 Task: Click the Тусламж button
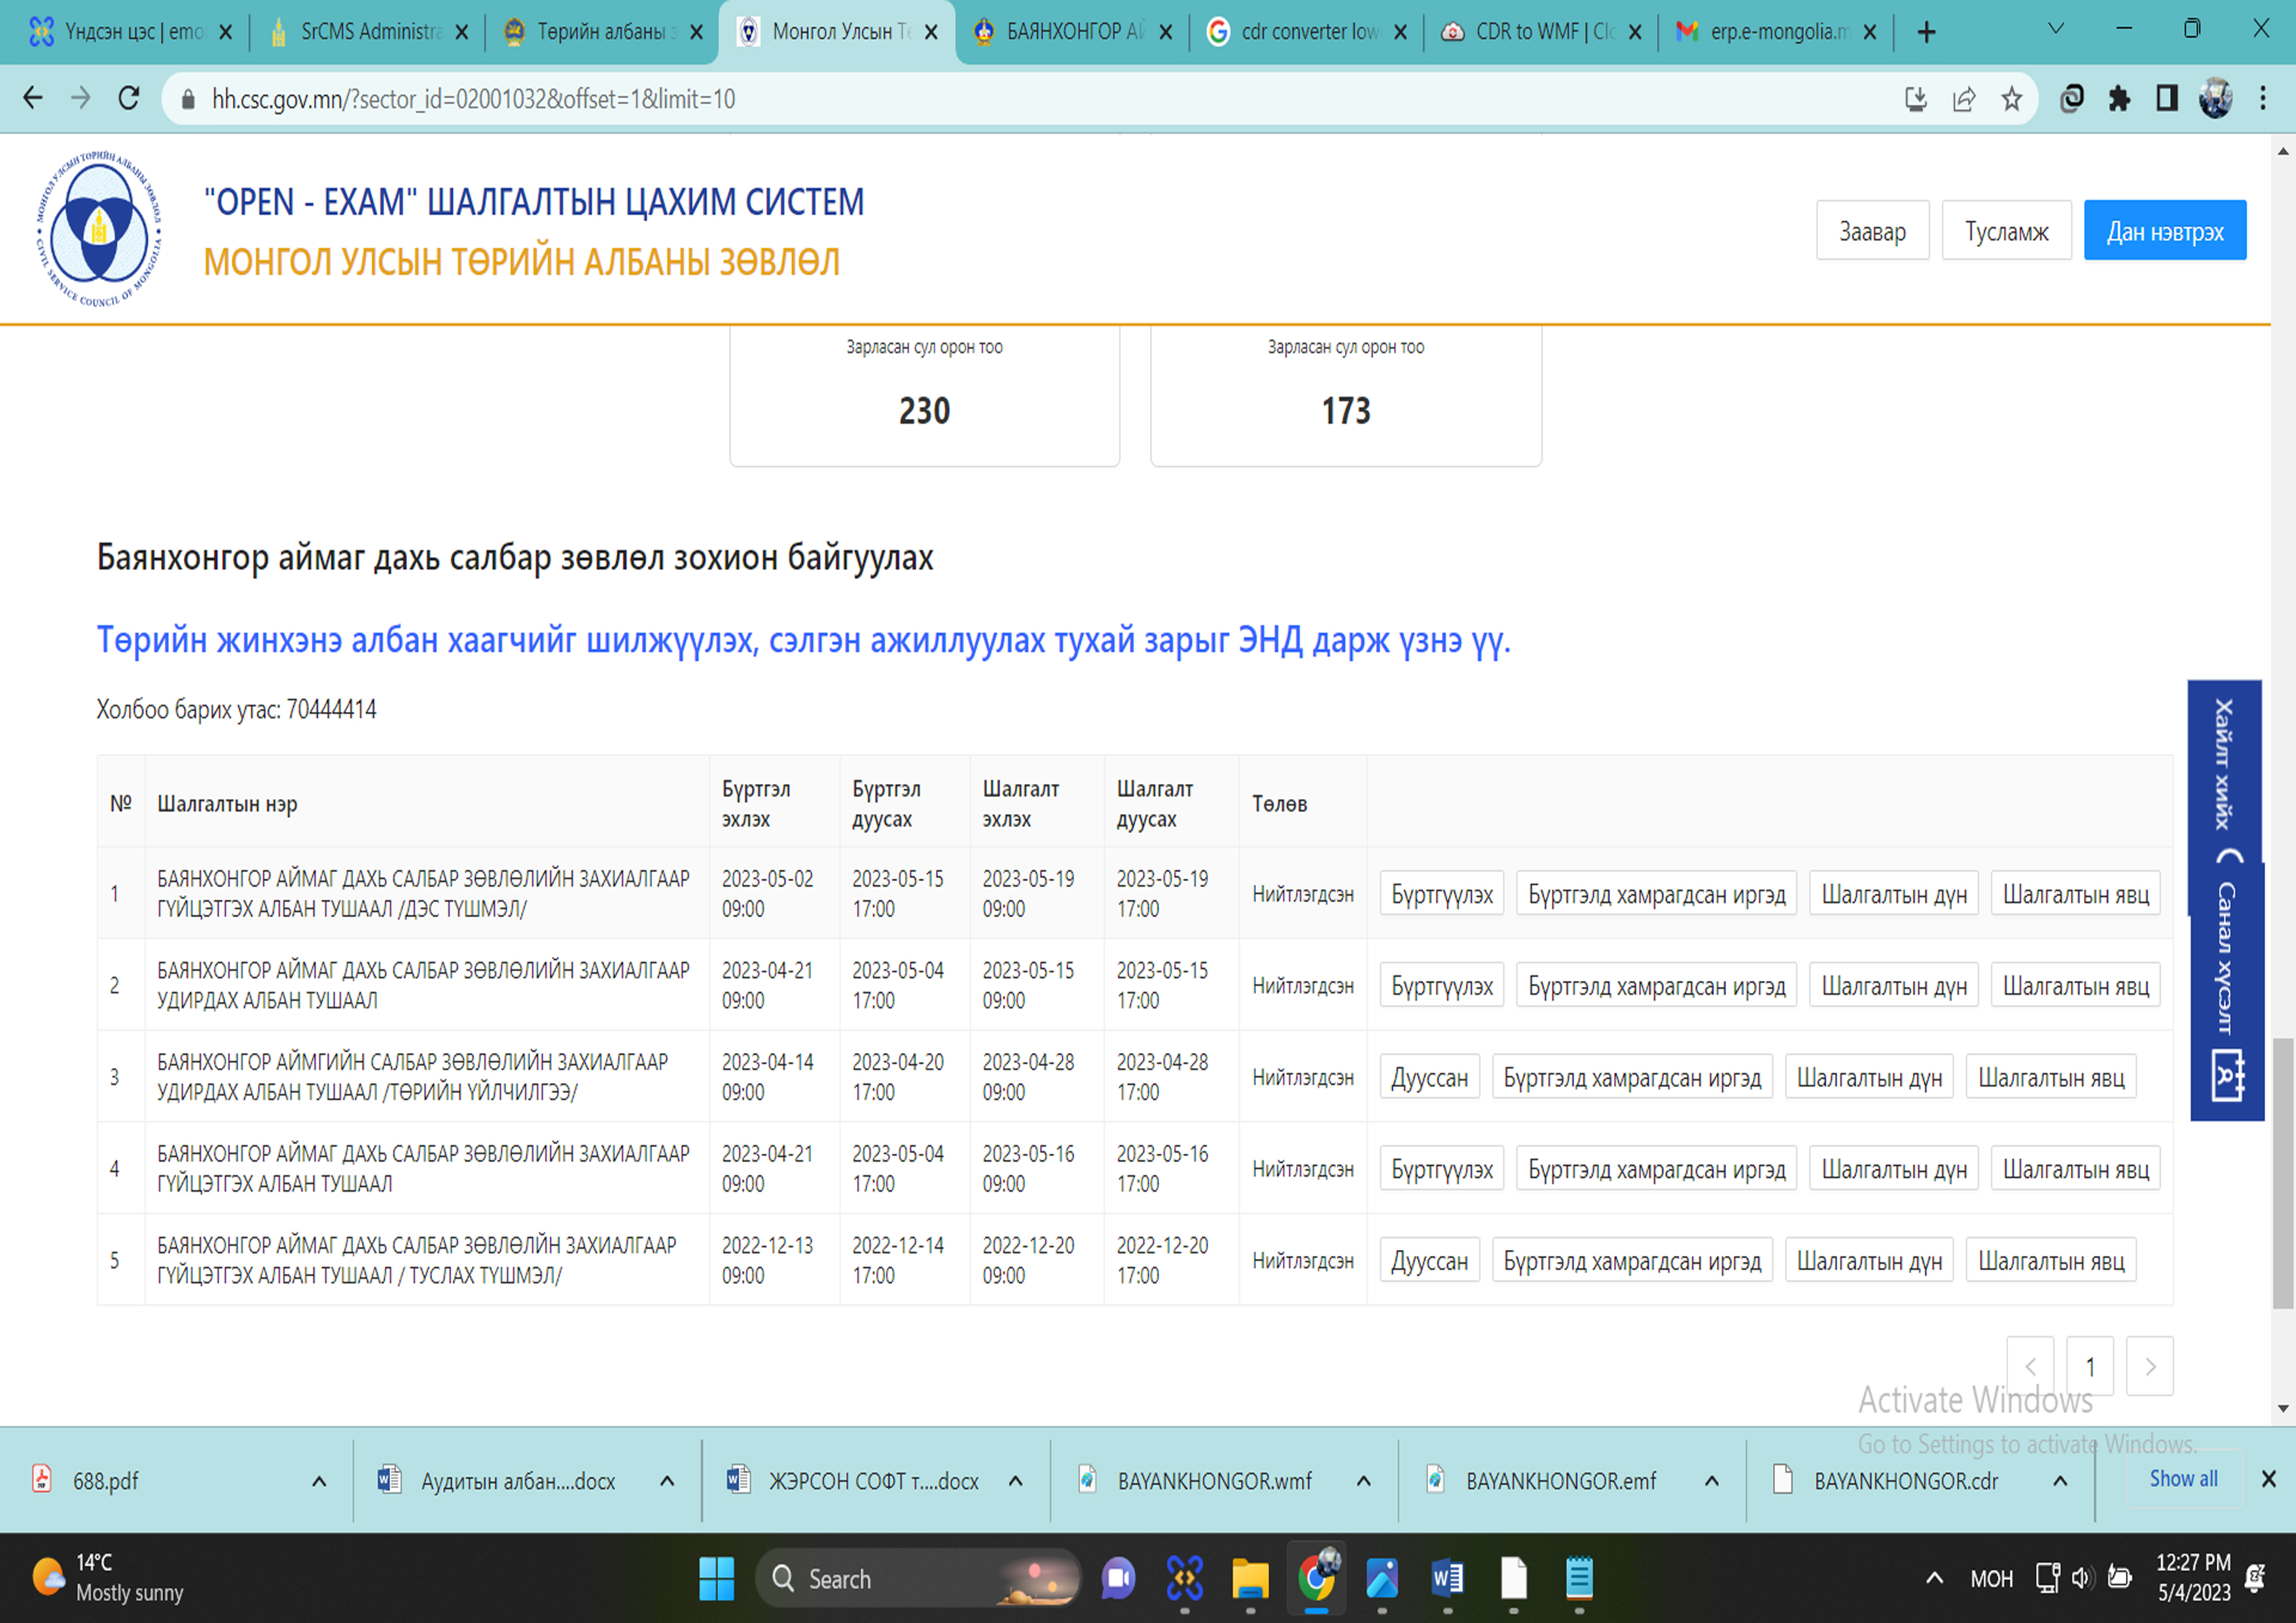[2006, 231]
